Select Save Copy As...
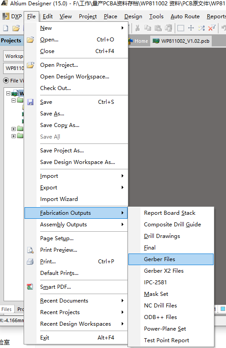This screenshot has width=226, height=348. click(76, 125)
